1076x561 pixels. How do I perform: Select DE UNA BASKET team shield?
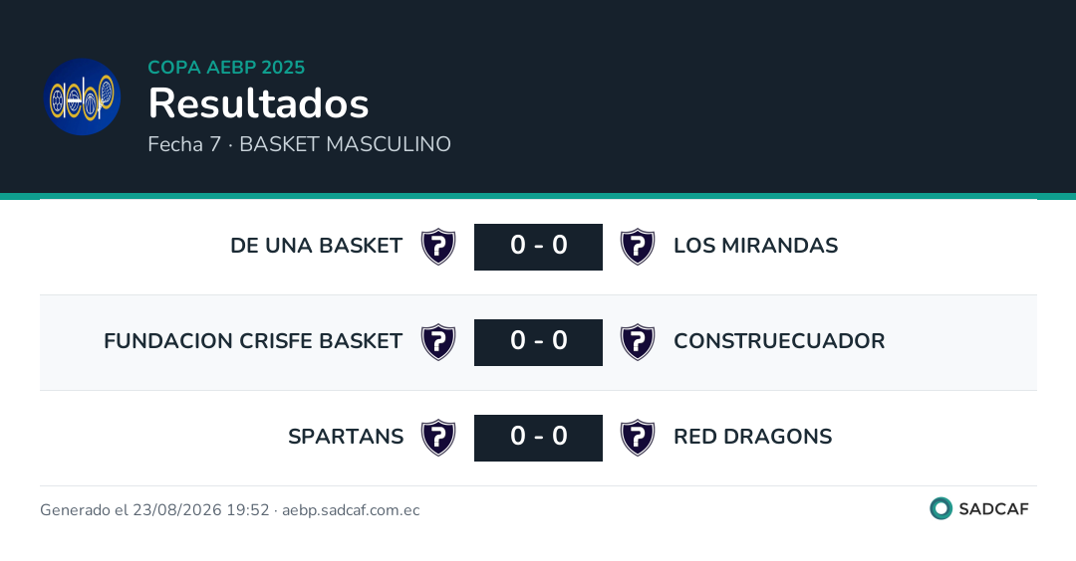pos(438,247)
